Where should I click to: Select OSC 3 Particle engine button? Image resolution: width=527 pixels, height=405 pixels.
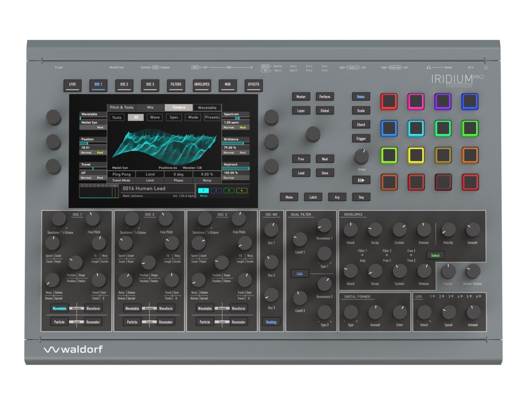point(205,322)
